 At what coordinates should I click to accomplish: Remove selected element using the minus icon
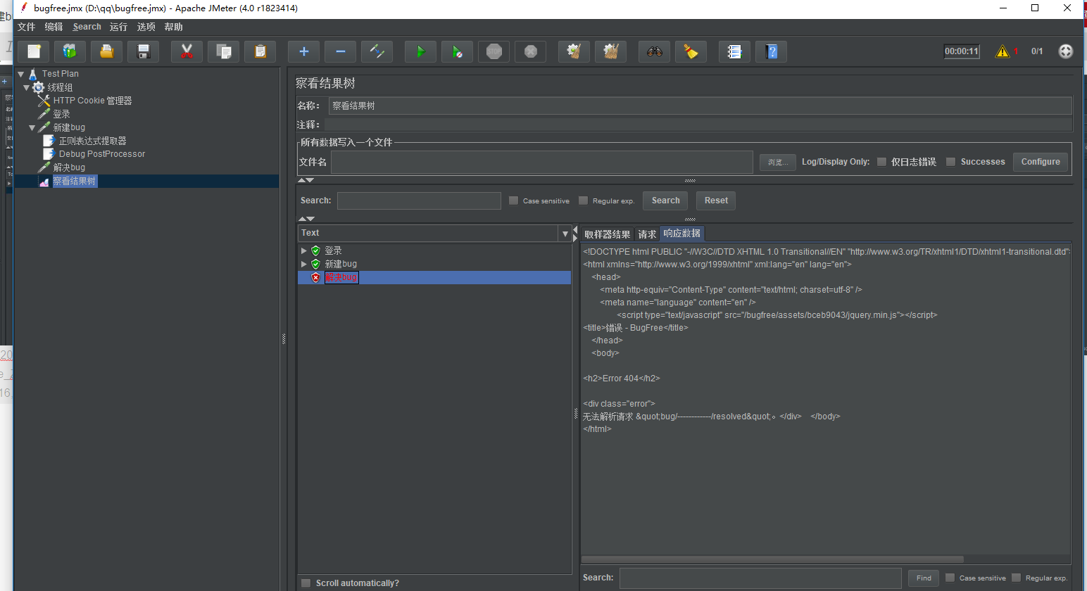coord(340,51)
